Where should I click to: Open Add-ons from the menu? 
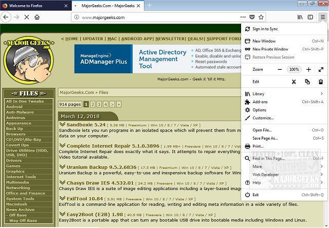[284, 102]
